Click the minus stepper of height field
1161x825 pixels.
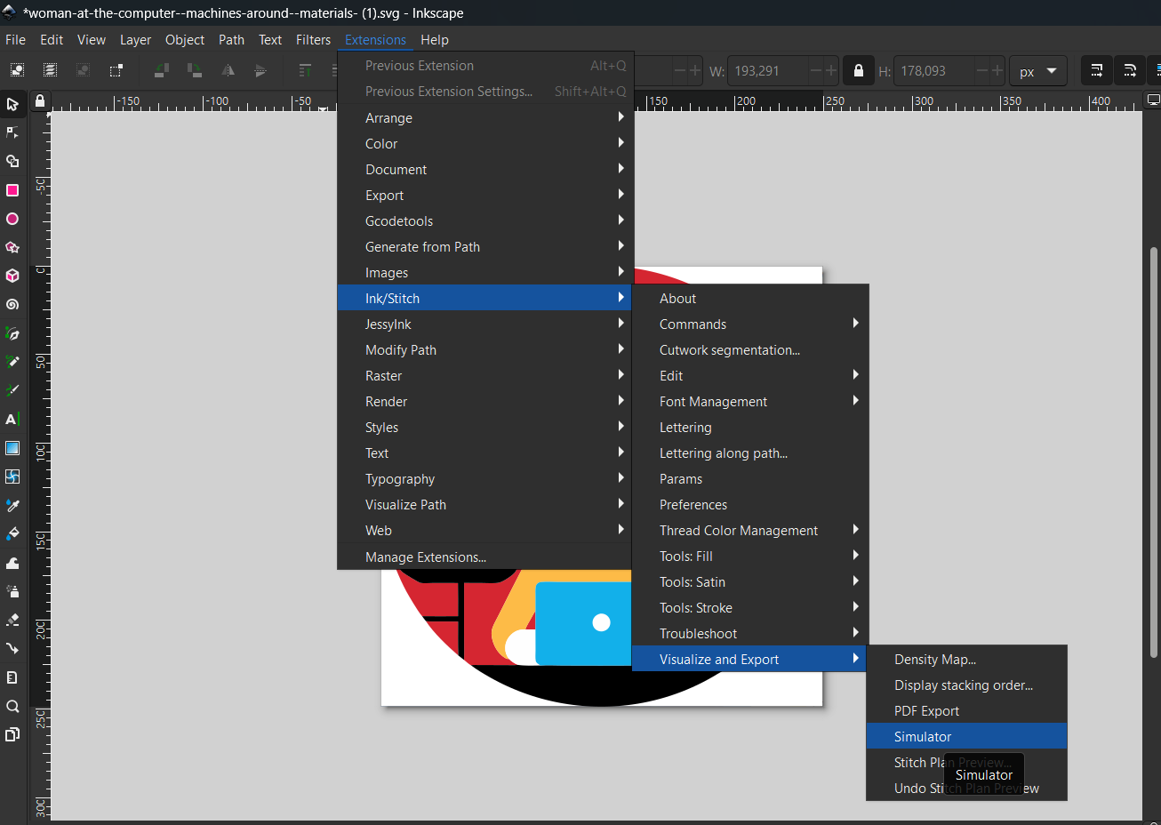tap(981, 70)
